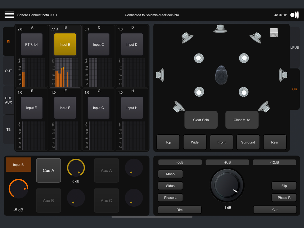The width and height of the screenshot is (304, 228).
Task: Select the top center ceiling speaker icon
Action: pyautogui.click(x=220, y=29)
